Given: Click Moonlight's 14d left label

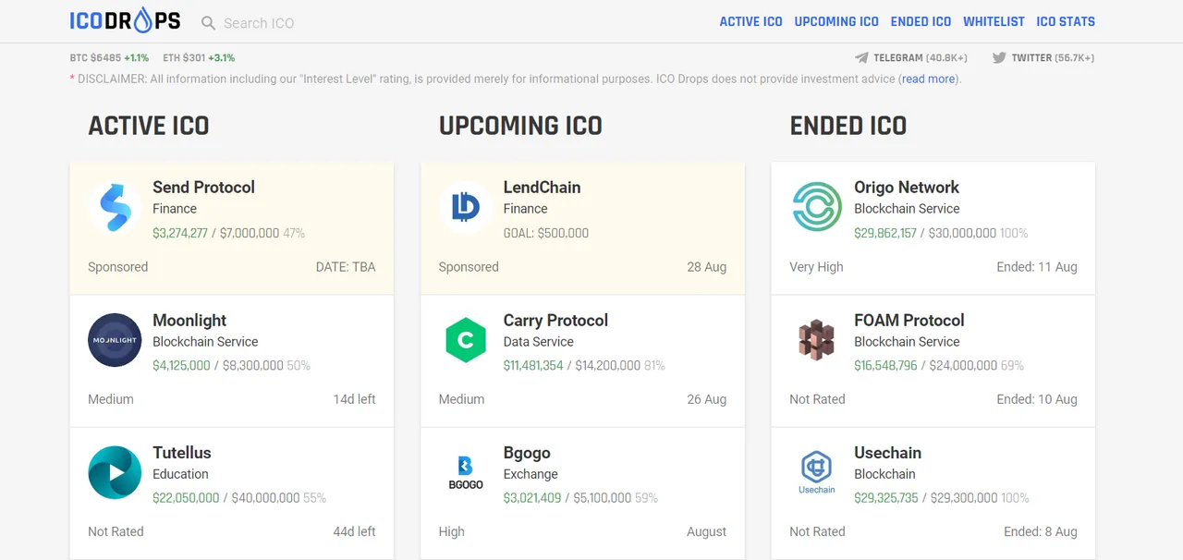Looking at the screenshot, I should (x=354, y=399).
